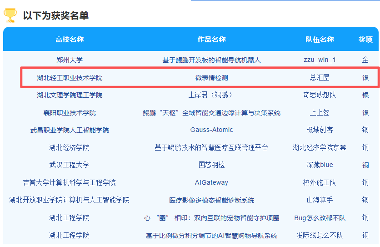Screen dimensions: 380x247
Task: Click the 作品名称 column header
Action: (x=211, y=39)
